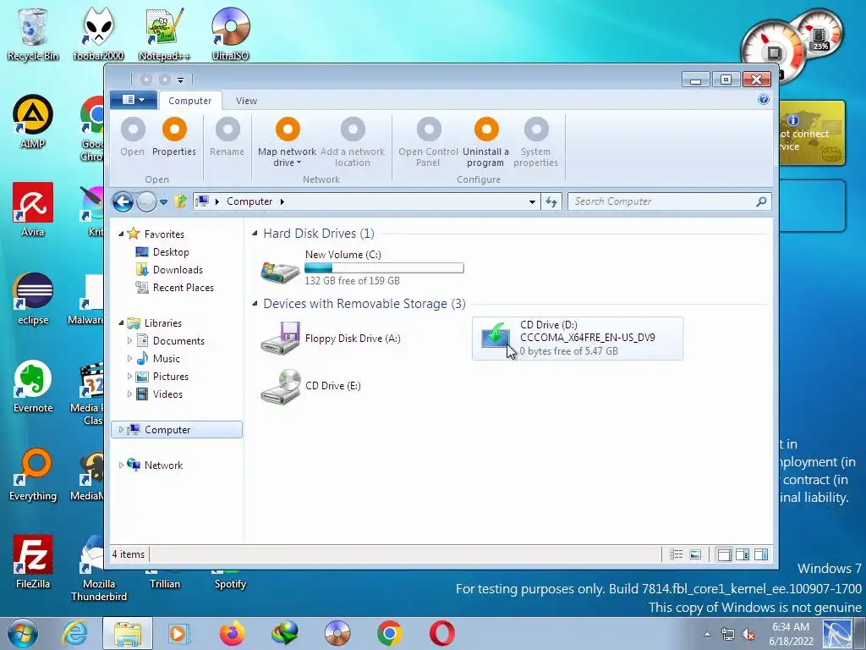Click the Properties ribbon button

pyautogui.click(x=174, y=138)
